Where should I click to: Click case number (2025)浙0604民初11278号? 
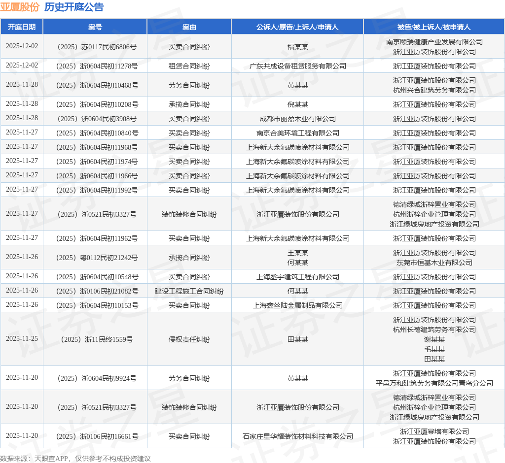[97, 66]
